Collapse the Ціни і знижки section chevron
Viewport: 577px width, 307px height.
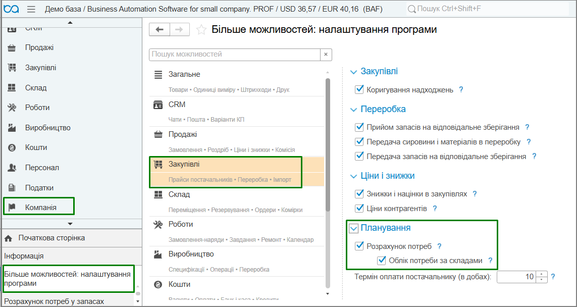[x=354, y=177]
